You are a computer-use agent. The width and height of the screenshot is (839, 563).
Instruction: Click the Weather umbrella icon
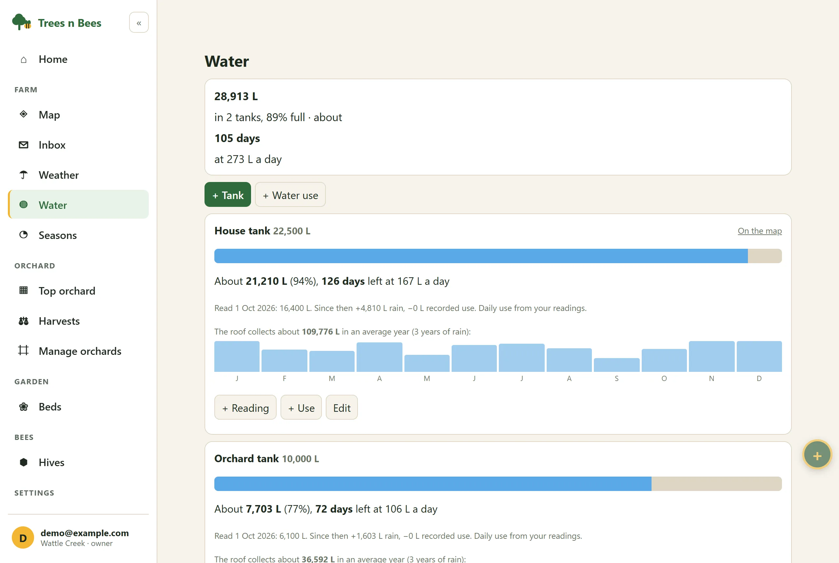(x=23, y=175)
